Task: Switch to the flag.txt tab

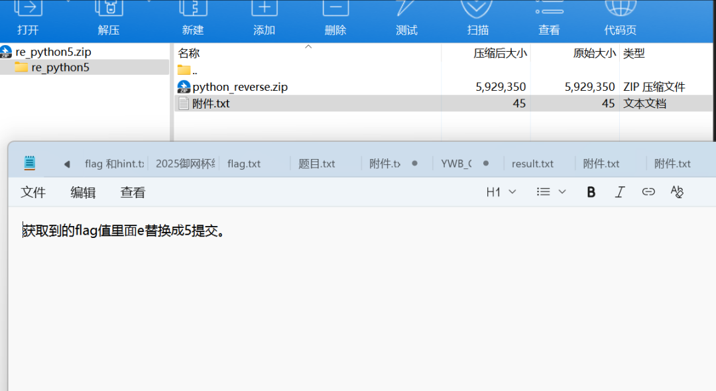Action: [x=244, y=164]
